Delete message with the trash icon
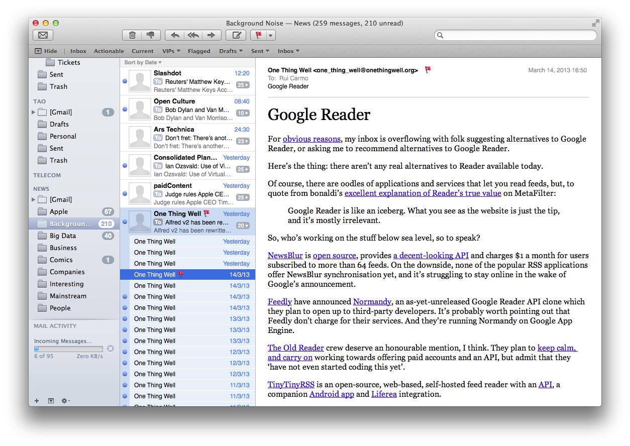The height and width of the screenshot is (446, 630). point(132,35)
